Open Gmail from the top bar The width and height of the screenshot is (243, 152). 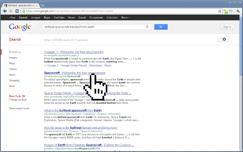point(82,18)
